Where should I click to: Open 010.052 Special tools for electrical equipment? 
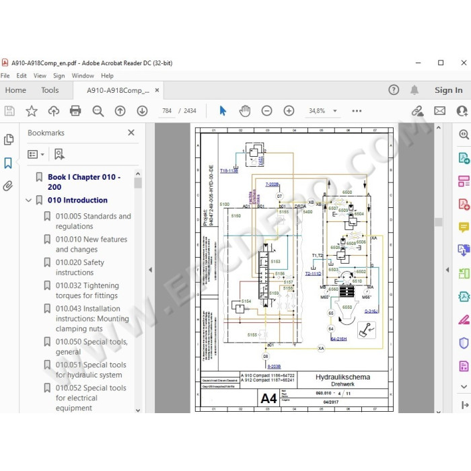click(x=91, y=398)
